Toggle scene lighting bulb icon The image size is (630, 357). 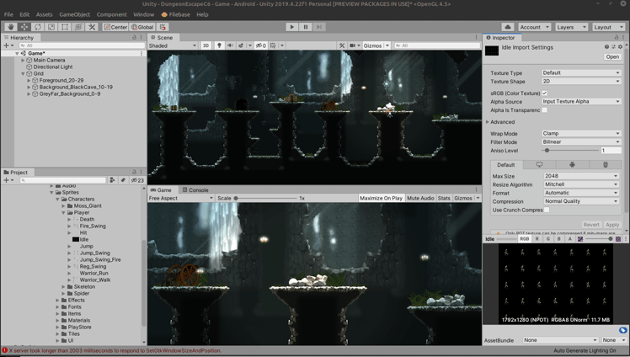(x=219, y=45)
